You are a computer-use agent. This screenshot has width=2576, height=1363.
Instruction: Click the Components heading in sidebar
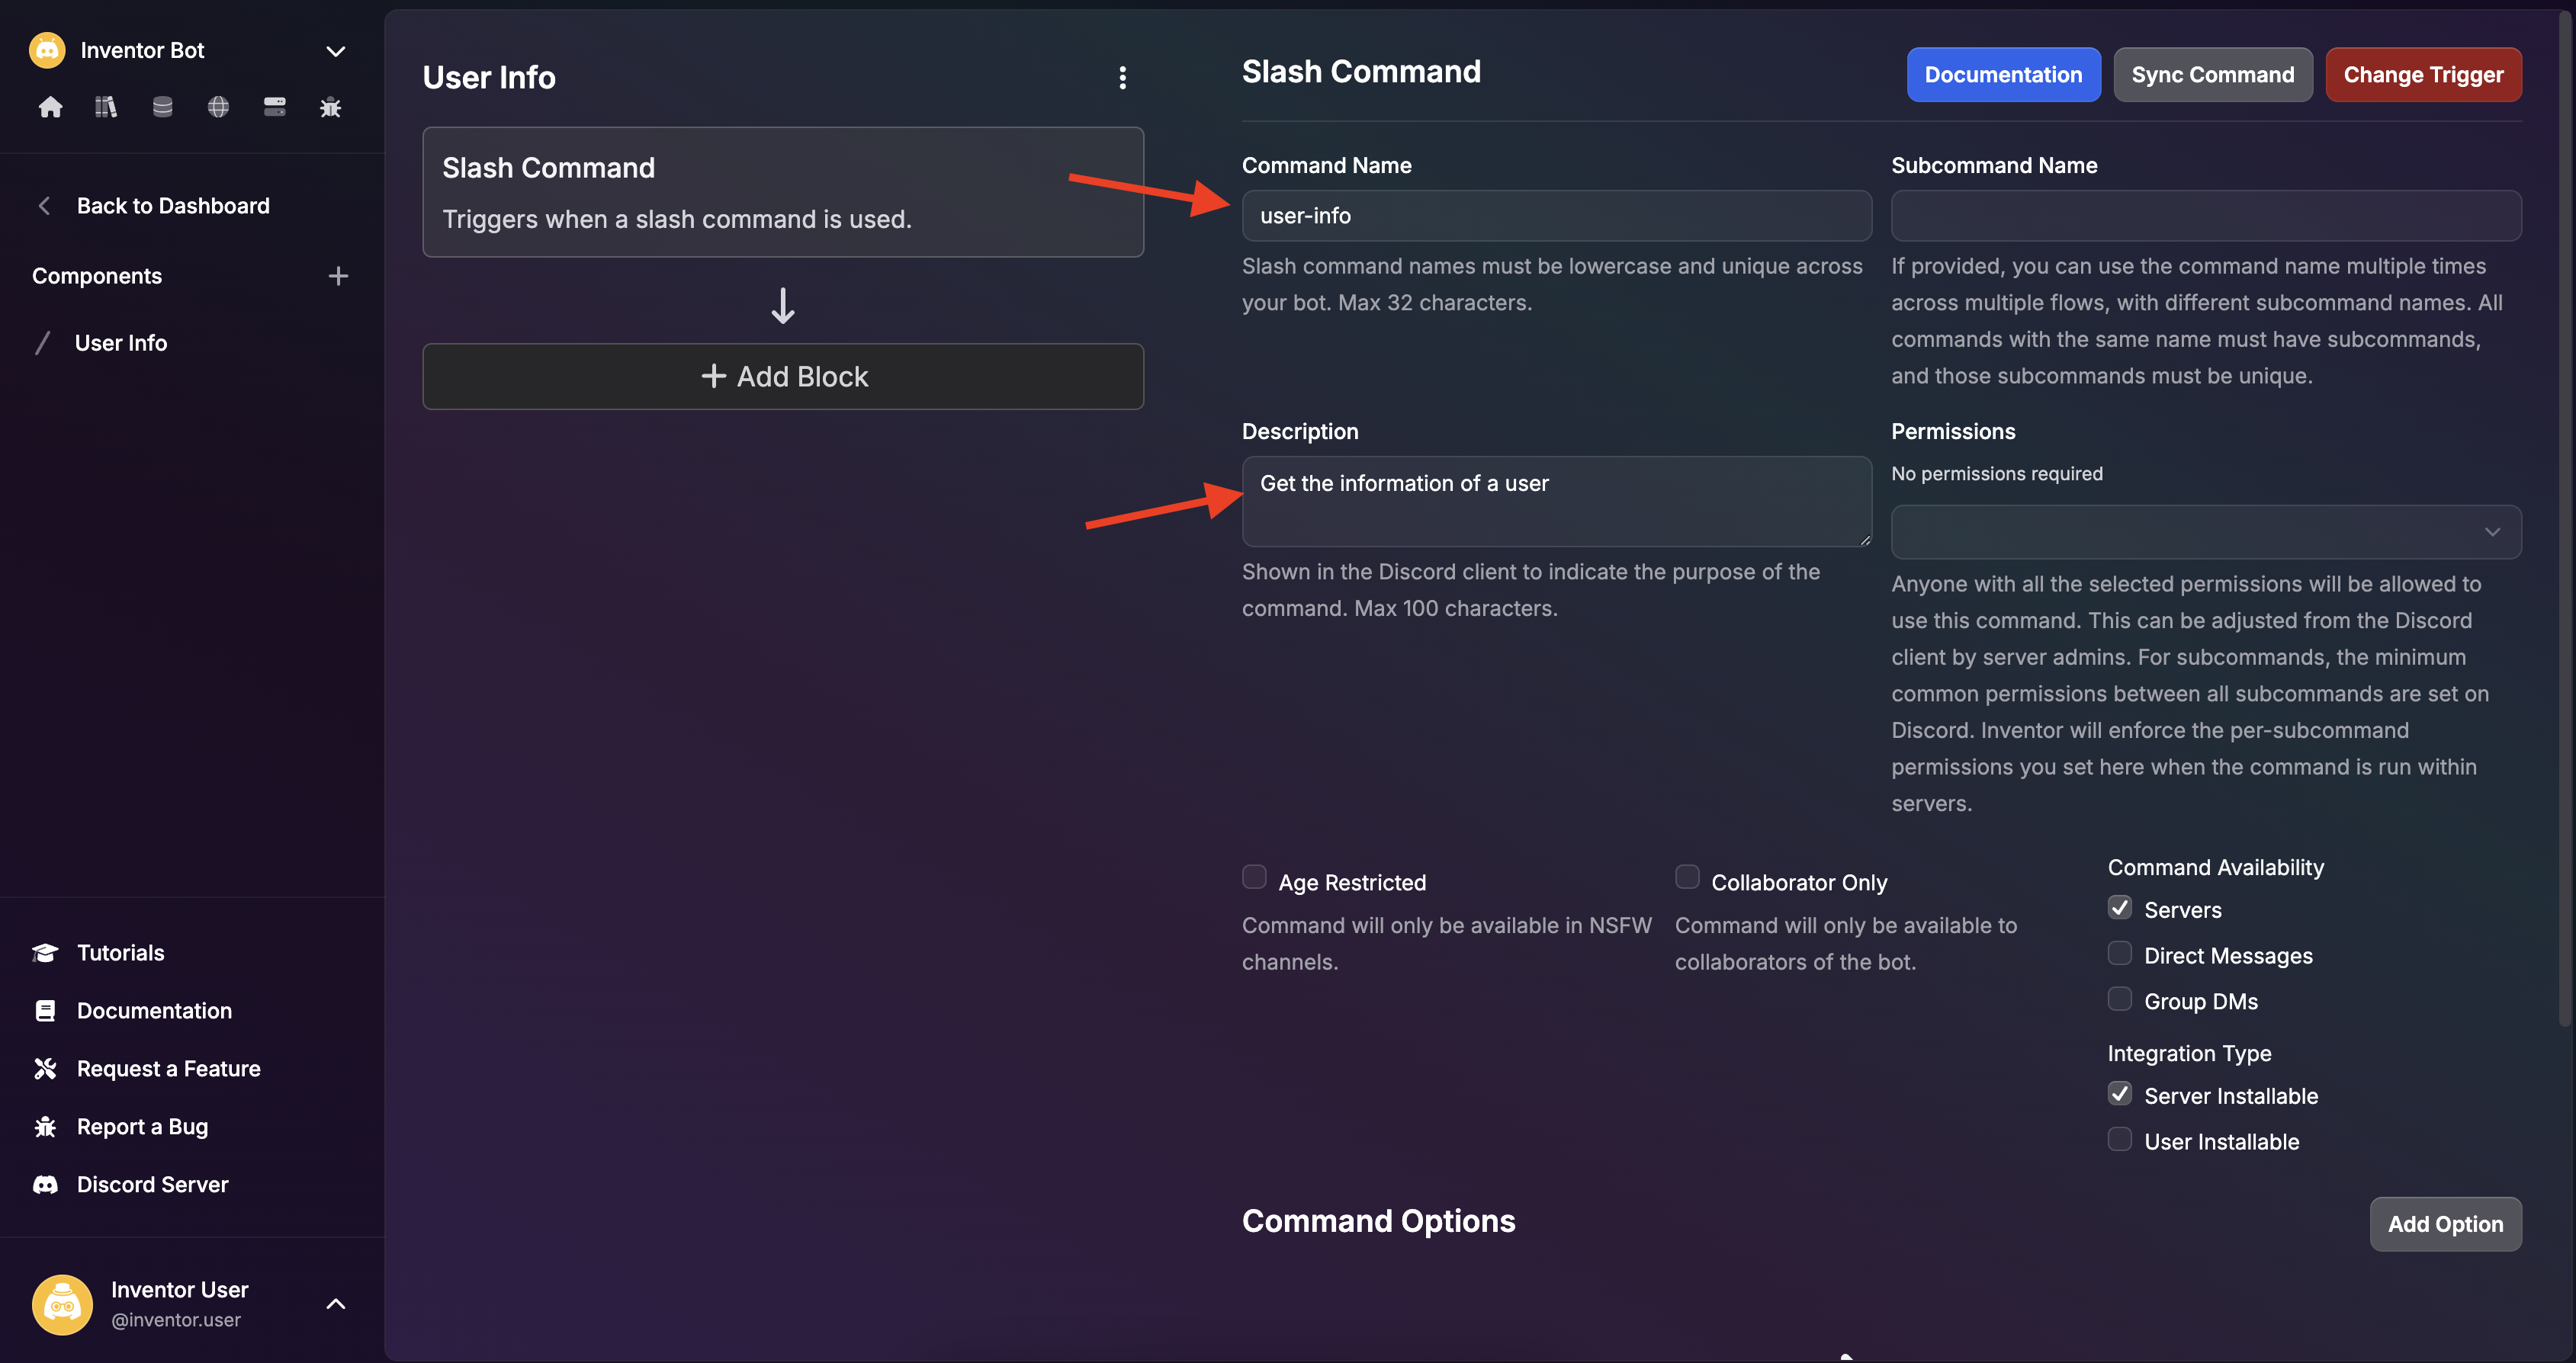coord(97,276)
